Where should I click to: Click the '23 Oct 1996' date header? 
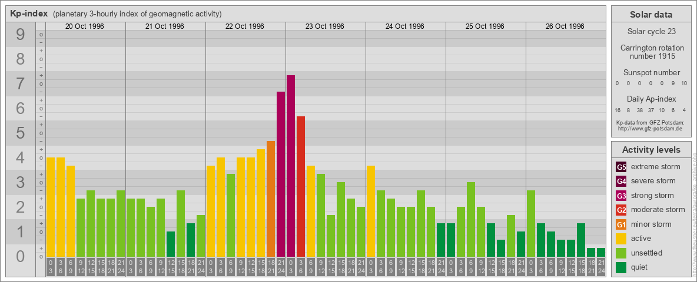tap(324, 26)
